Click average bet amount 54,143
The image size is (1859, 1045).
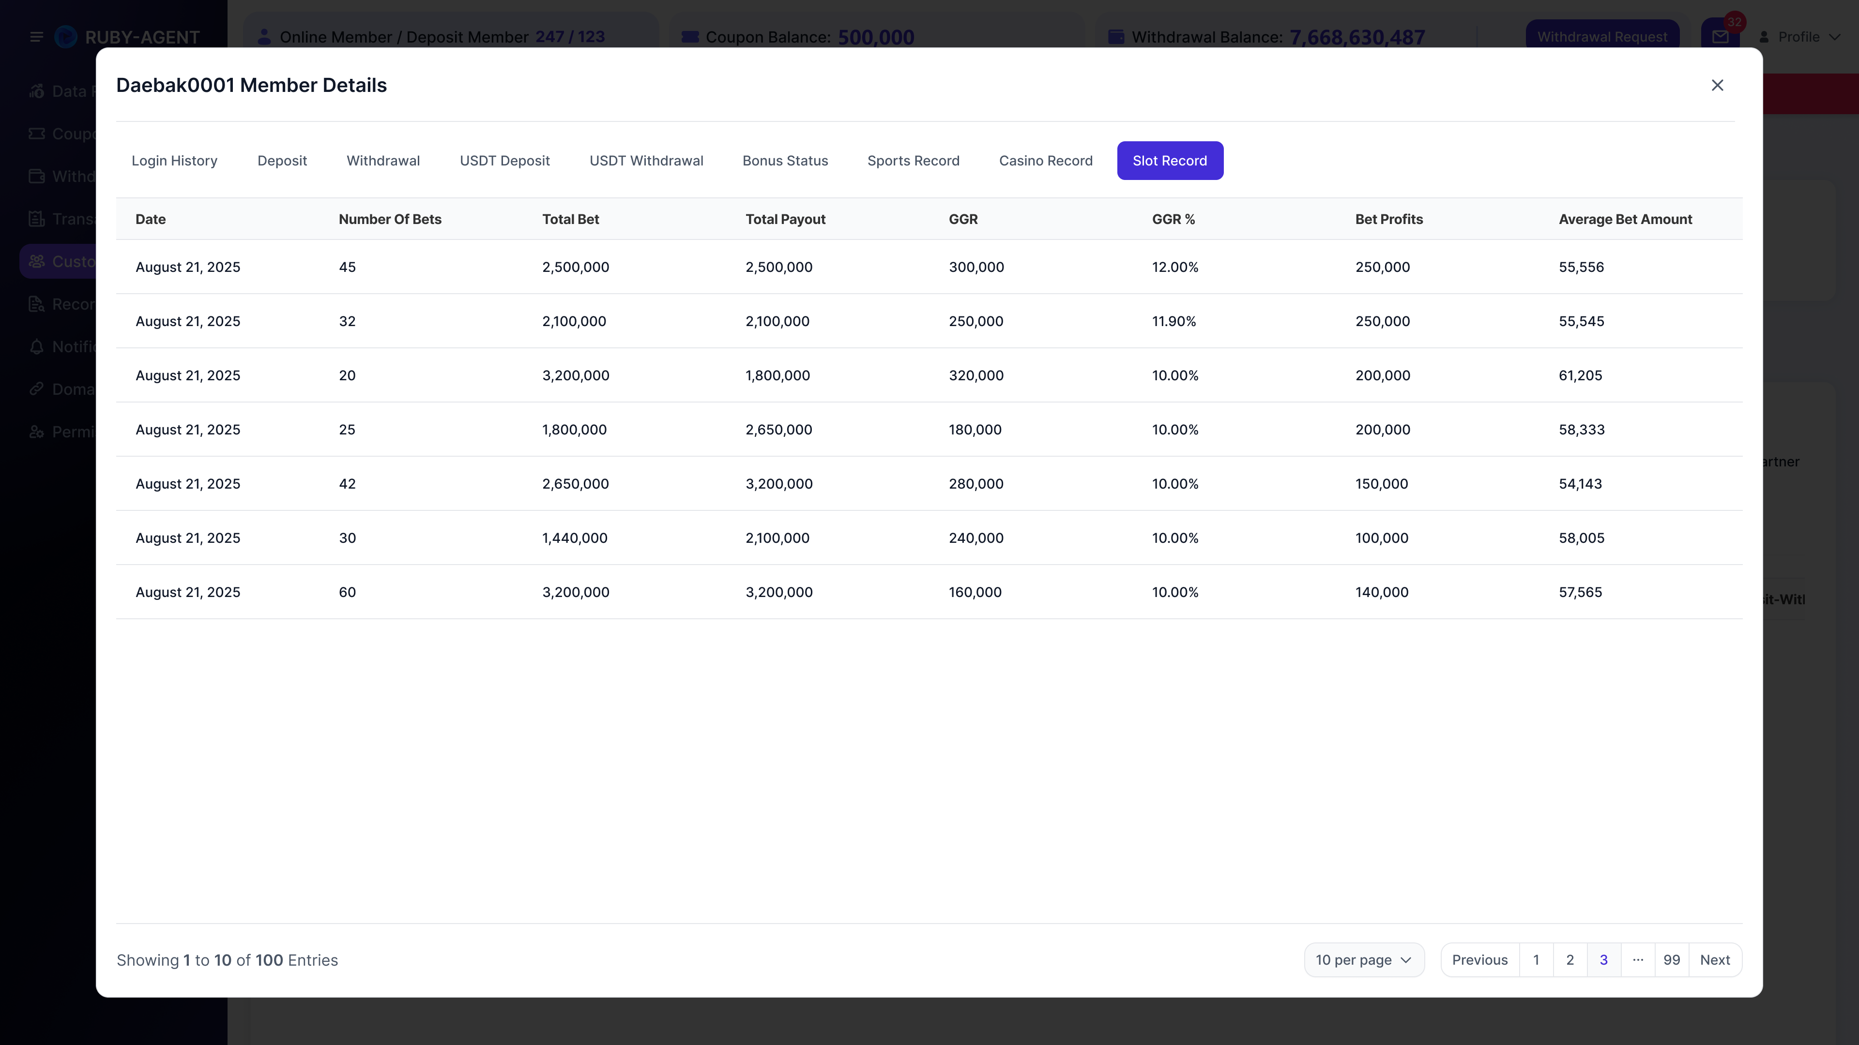tap(1580, 483)
